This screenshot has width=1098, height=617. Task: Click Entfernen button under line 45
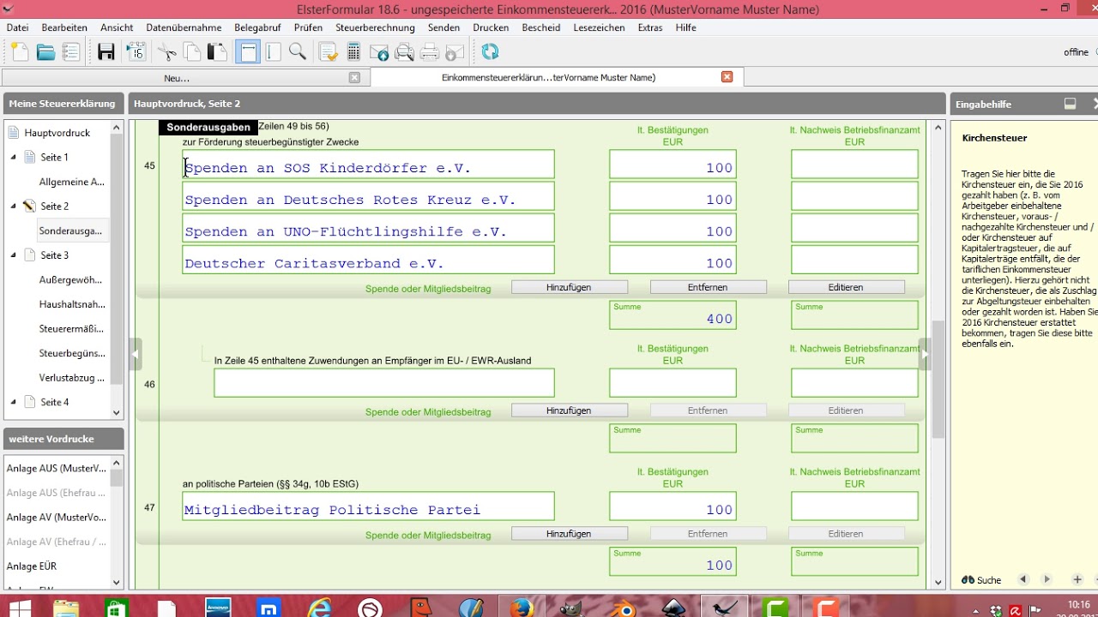click(708, 287)
